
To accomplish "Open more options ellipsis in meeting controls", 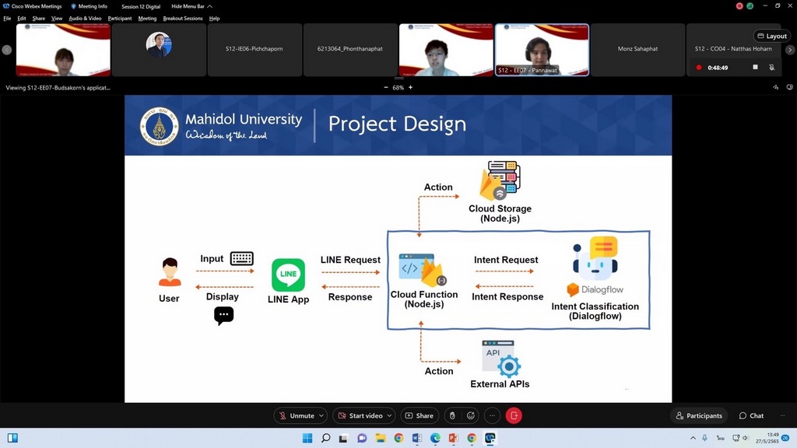I will click(491, 415).
